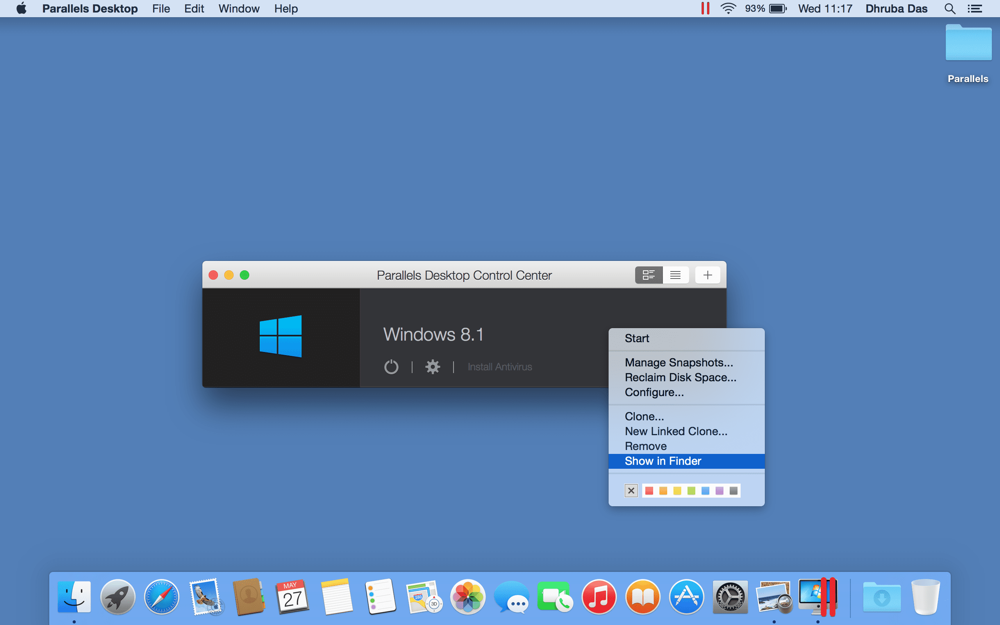Open iTunes from the Dock
This screenshot has width=1000, height=625.
tap(599, 596)
